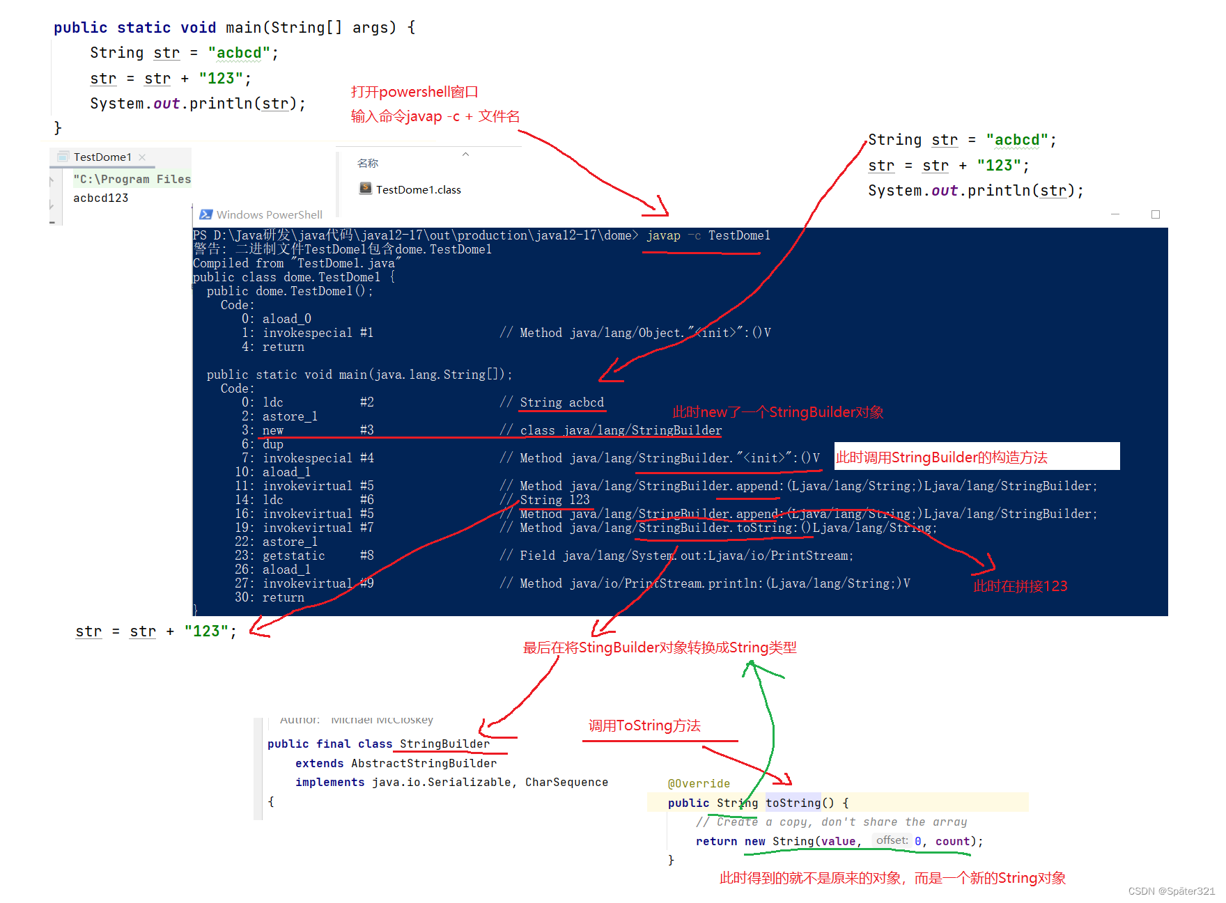Viewport: 1226px width, 903px height.
Task: Click the 'offset:' parameter hint
Action: [892, 840]
